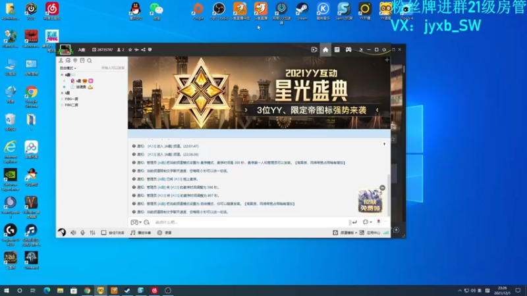This screenshot has height=296, width=527.
Task: Open the Steam desktop shortcut
Action: 302,11
